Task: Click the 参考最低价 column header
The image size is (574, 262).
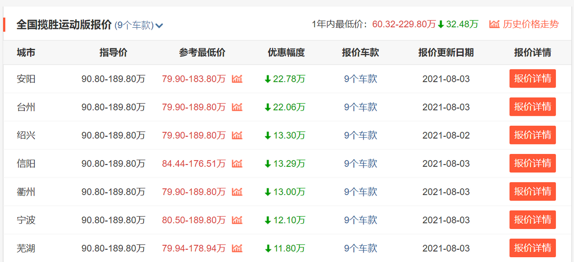Action: (202, 53)
